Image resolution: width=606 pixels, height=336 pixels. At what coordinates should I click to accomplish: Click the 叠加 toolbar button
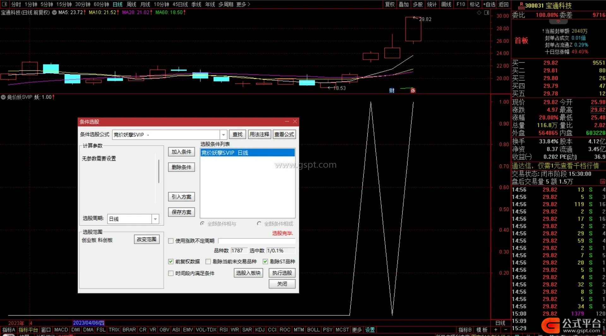point(404,4)
